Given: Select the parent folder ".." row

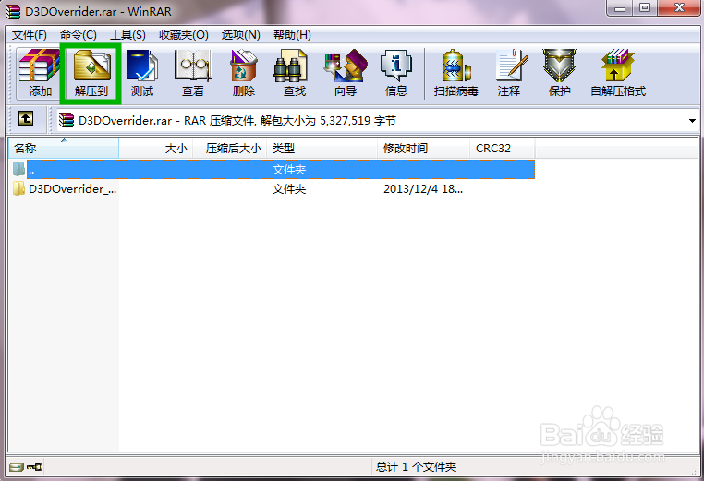Looking at the screenshot, I should point(272,170).
